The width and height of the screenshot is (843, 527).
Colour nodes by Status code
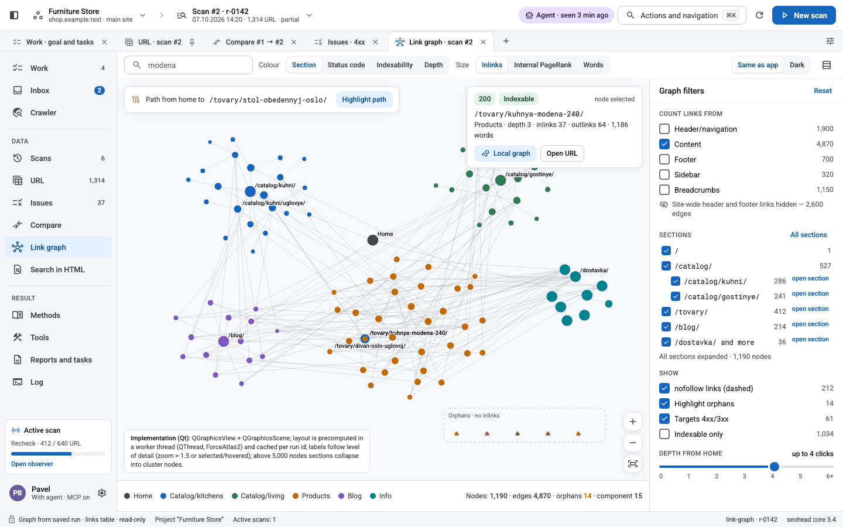[346, 65]
